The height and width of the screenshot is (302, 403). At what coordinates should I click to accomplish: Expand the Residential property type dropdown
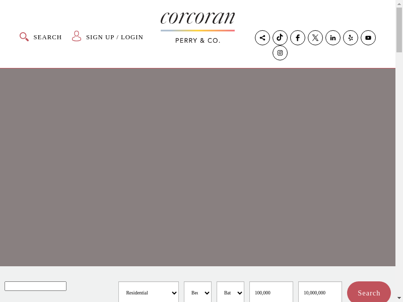pos(149,292)
